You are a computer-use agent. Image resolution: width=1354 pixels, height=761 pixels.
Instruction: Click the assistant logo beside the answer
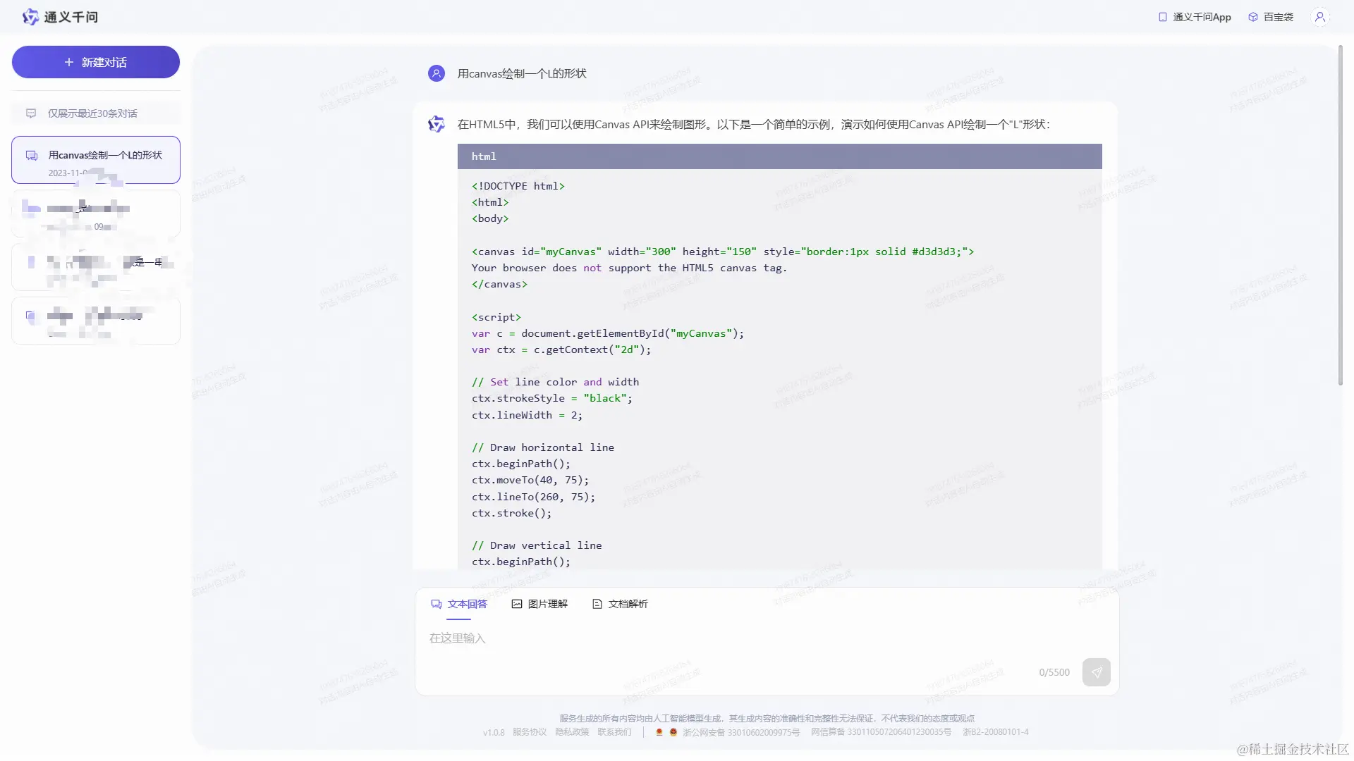click(437, 125)
